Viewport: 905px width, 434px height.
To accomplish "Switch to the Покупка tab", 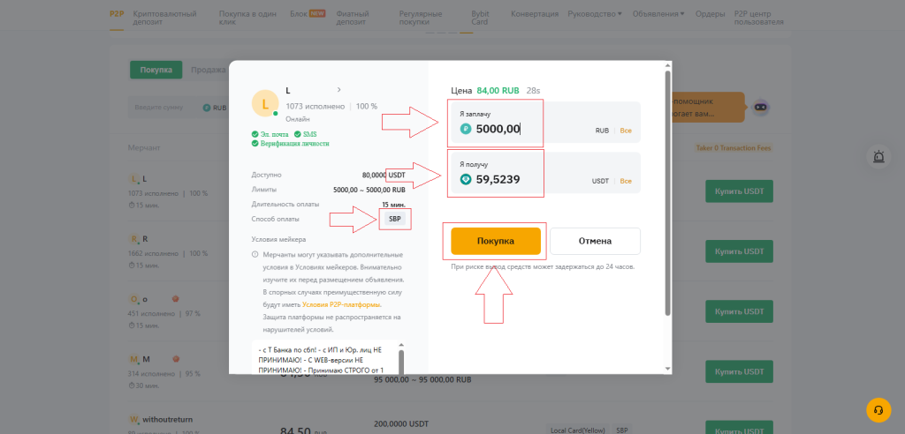I will click(x=156, y=70).
